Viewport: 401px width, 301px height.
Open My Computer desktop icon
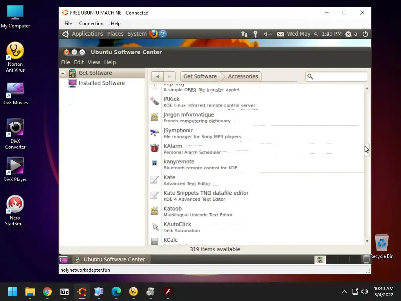click(15, 16)
